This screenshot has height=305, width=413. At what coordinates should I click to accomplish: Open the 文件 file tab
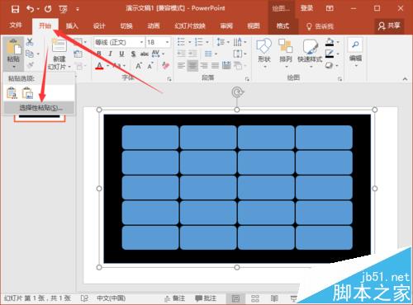point(16,26)
